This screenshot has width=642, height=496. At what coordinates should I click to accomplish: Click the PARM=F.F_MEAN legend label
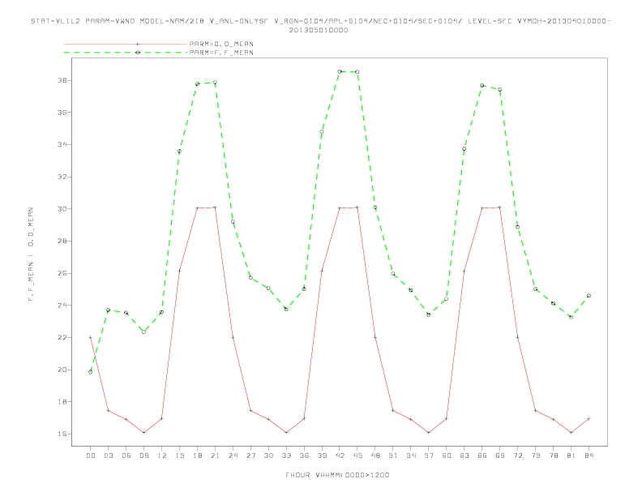(x=221, y=53)
